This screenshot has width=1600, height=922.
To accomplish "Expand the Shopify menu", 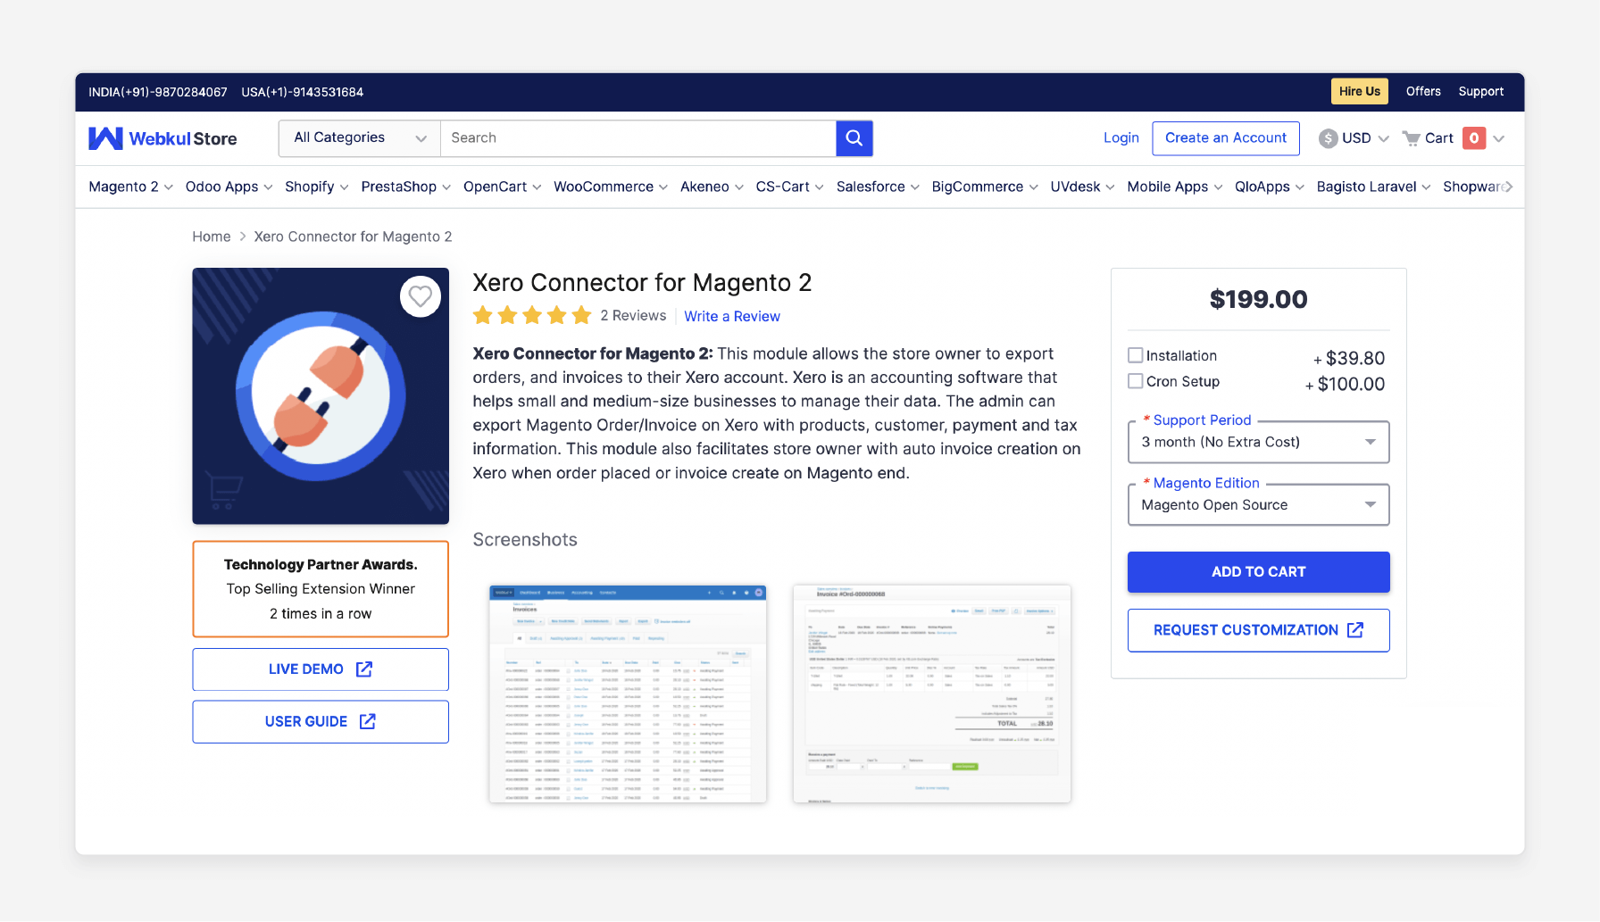I will 316,187.
